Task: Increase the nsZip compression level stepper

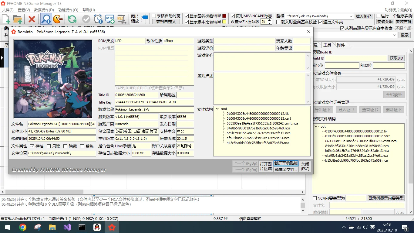Action: 269,20
